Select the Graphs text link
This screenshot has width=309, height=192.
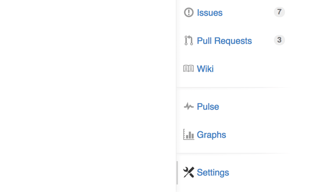211,135
